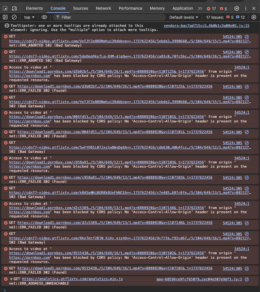This screenshot has height=292, width=260.
Task: Toggle the device toolbar icon
Action: pos(15,8)
